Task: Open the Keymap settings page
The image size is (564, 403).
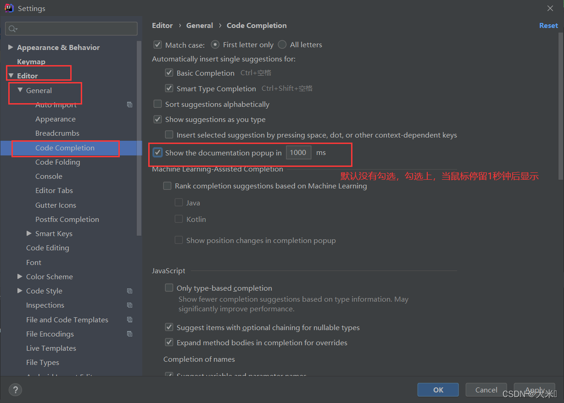Action: (31, 61)
